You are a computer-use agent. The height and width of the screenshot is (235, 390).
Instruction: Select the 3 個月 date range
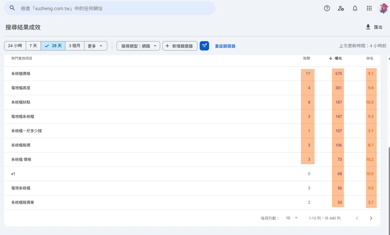(x=75, y=46)
